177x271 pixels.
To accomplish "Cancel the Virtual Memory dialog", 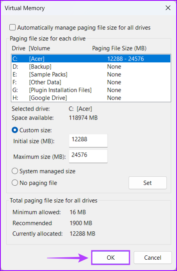I will click(152, 258).
